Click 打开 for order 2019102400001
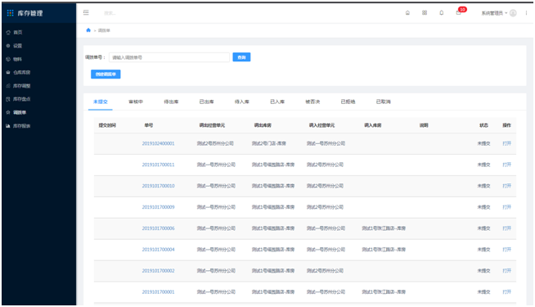This screenshot has height=307, width=535. tap(506, 143)
